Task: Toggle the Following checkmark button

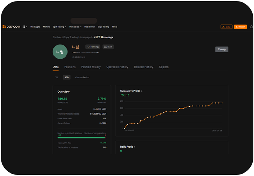Action: (93, 47)
